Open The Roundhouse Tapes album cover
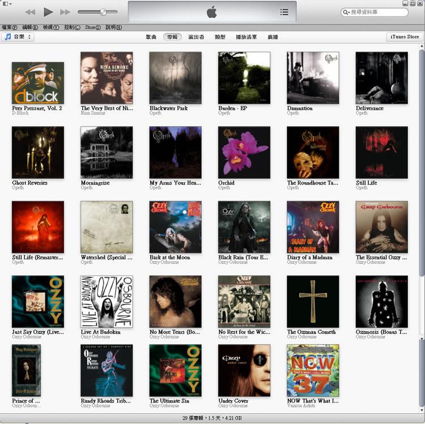Viewport: 425px width, 424px height. [313, 152]
